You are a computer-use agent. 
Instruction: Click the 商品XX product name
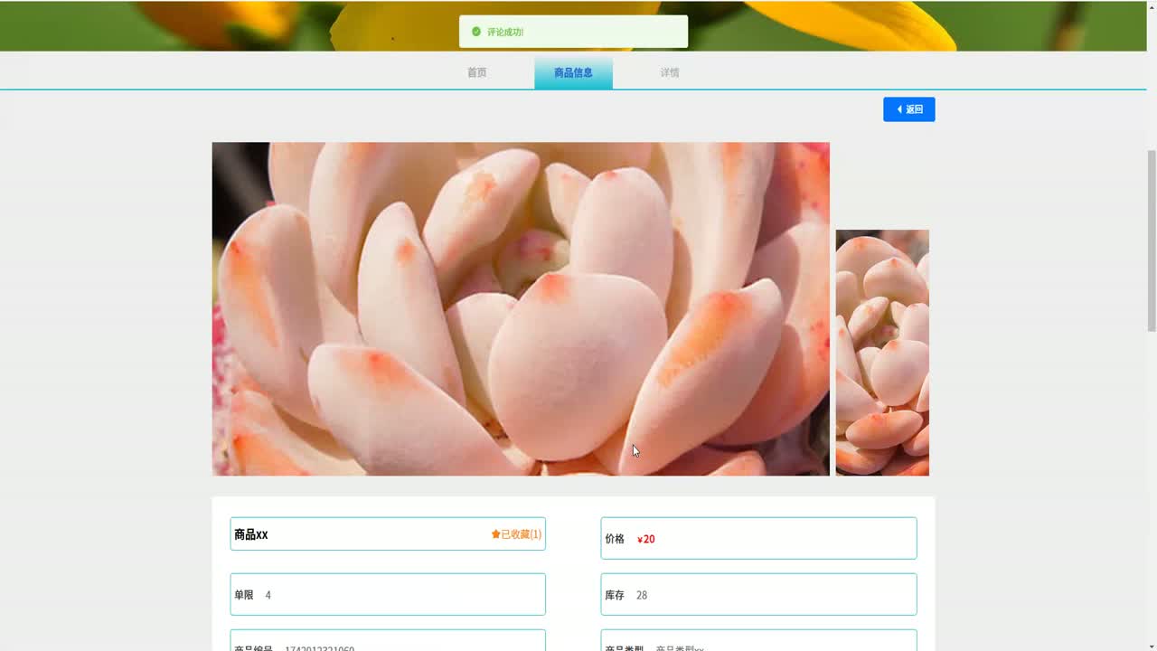[x=251, y=534]
